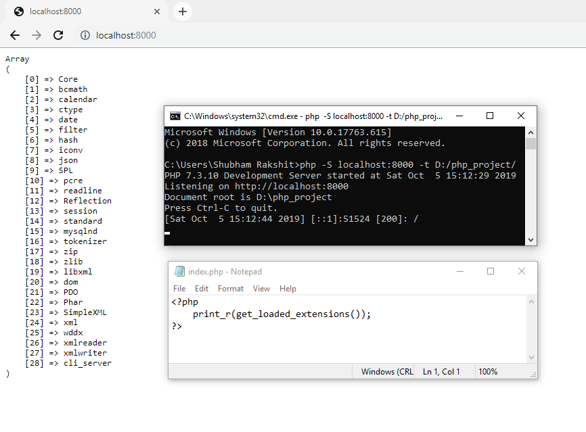Click the 100% zoom indicator in Notepad status bar
This screenshot has height=432, width=586.
coord(489,371)
